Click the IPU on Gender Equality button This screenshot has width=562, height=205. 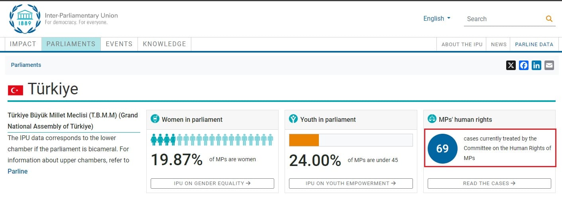pyautogui.click(x=212, y=184)
